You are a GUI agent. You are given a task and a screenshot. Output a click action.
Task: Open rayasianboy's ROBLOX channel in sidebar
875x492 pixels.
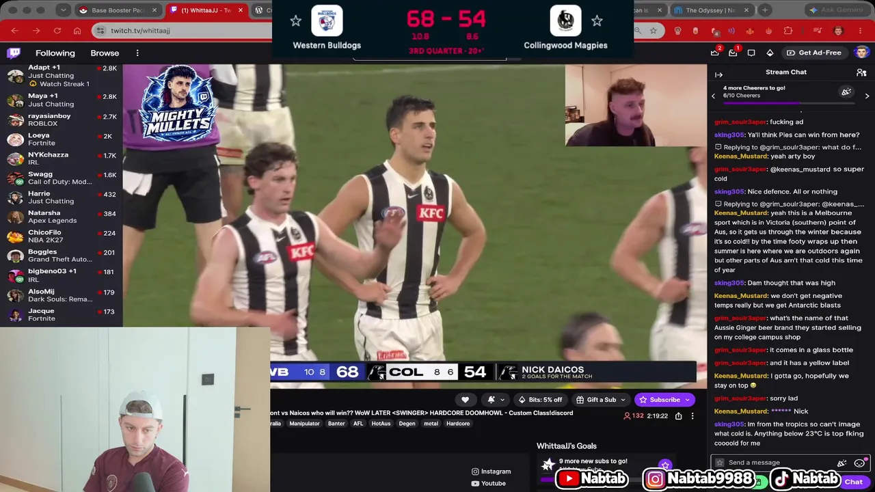(x=62, y=120)
